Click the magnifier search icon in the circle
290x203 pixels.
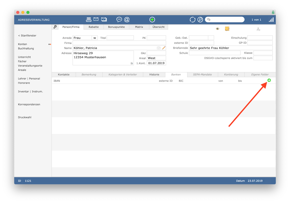200,19
